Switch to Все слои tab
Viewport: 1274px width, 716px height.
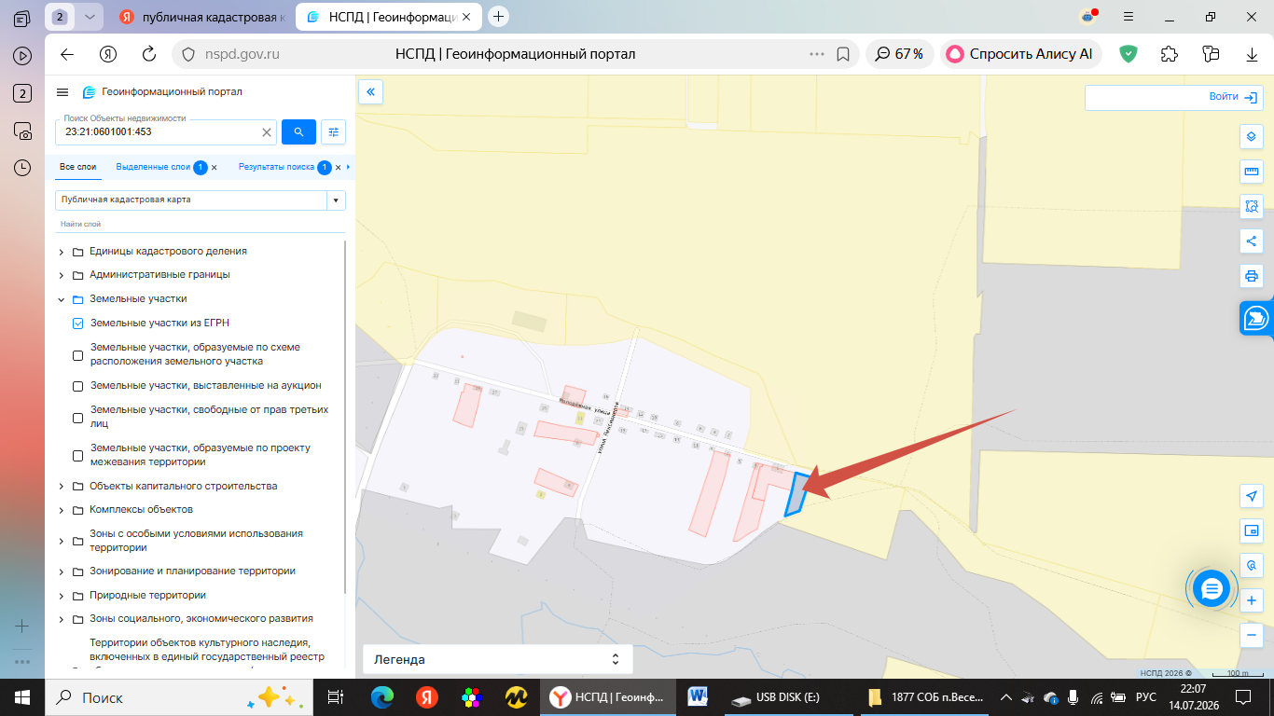tap(78, 167)
